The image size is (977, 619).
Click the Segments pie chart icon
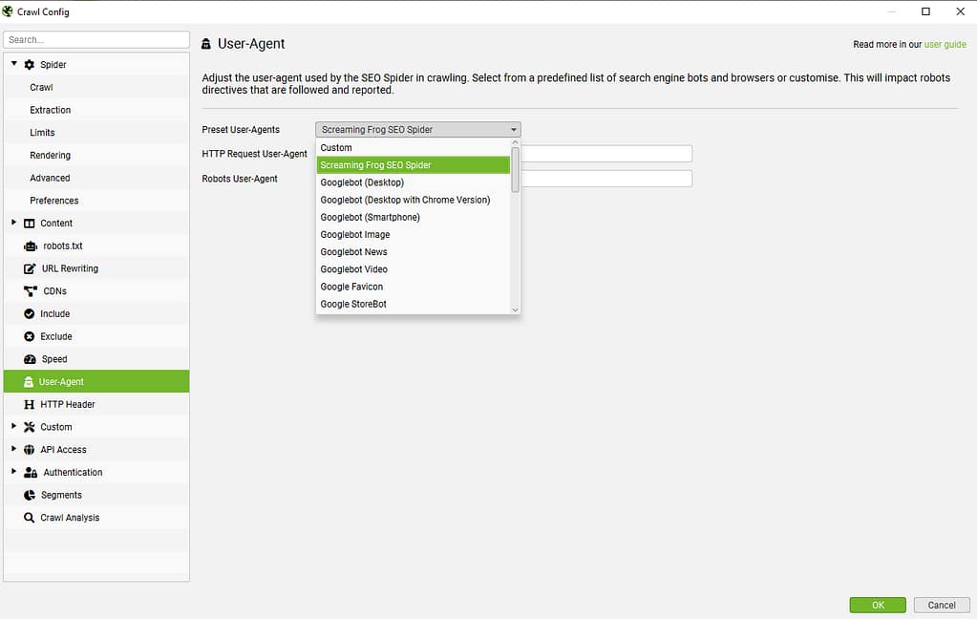point(30,495)
